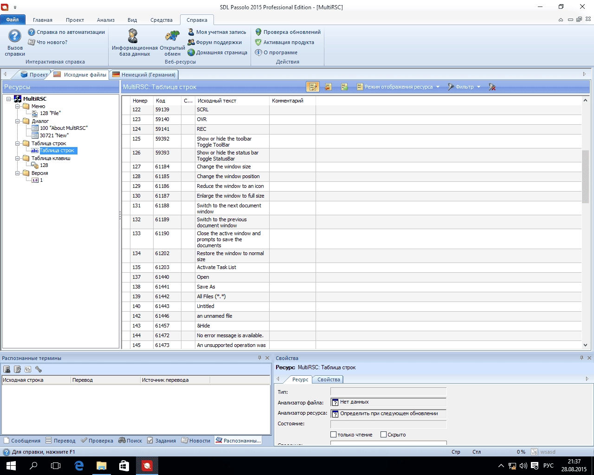Open О программе dialog

[x=277, y=52]
